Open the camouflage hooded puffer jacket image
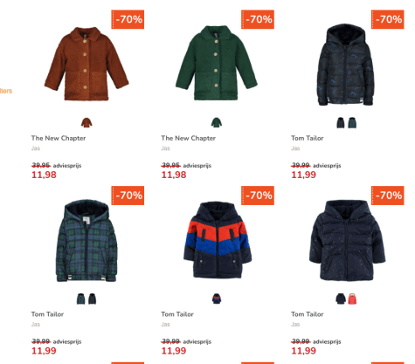This screenshot has width=415, height=364. pos(346,65)
